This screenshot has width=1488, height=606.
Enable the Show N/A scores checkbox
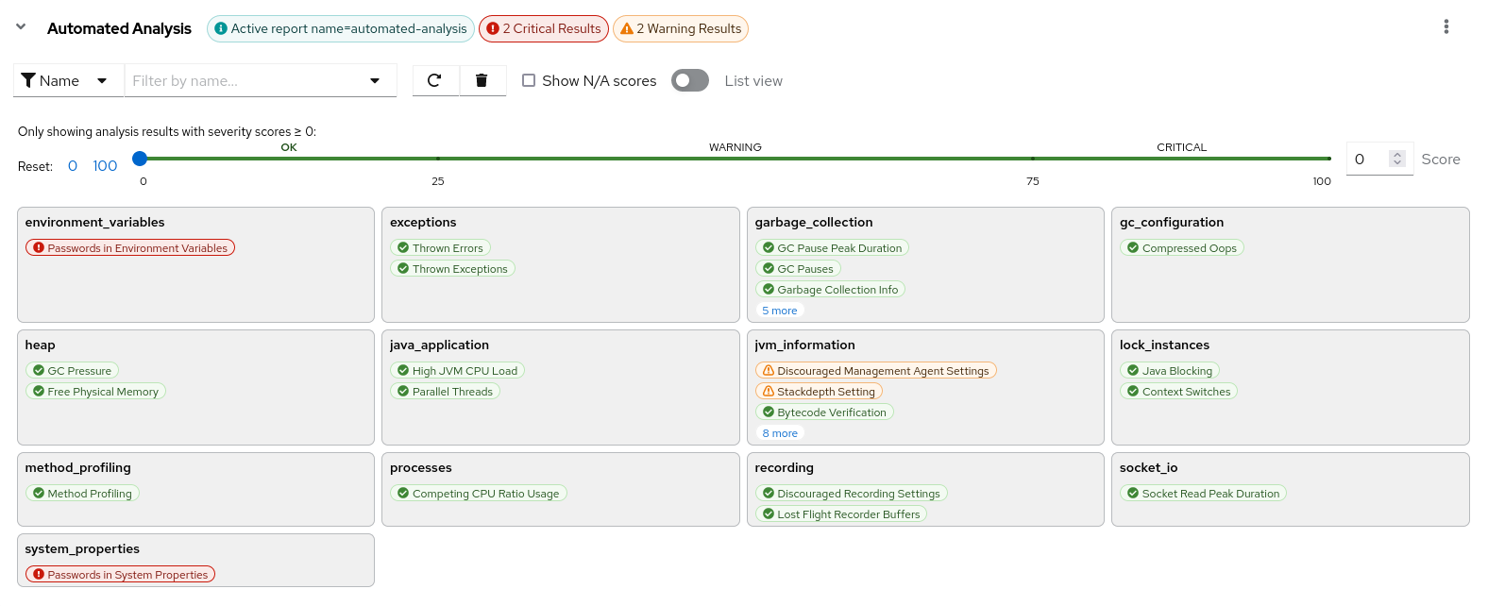click(x=529, y=80)
